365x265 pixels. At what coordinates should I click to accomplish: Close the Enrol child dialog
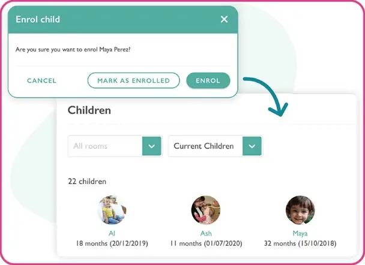(x=224, y=19)
